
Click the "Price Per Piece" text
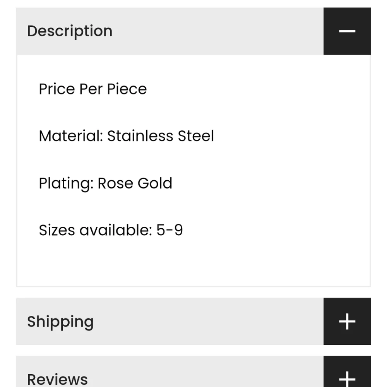[x=93, y=89]
